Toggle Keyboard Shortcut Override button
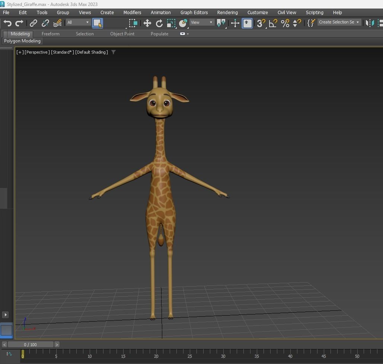The image size is (383, 364). click(x=247, y=23)
